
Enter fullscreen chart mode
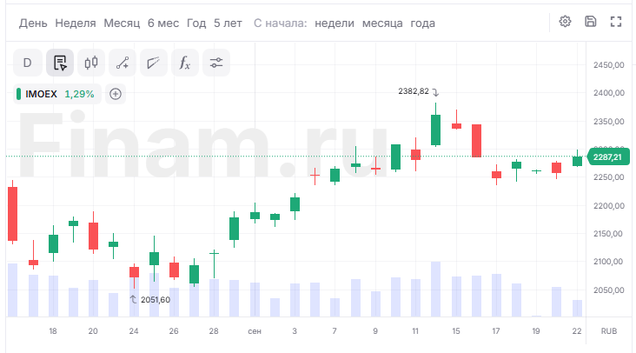point(616,22)
